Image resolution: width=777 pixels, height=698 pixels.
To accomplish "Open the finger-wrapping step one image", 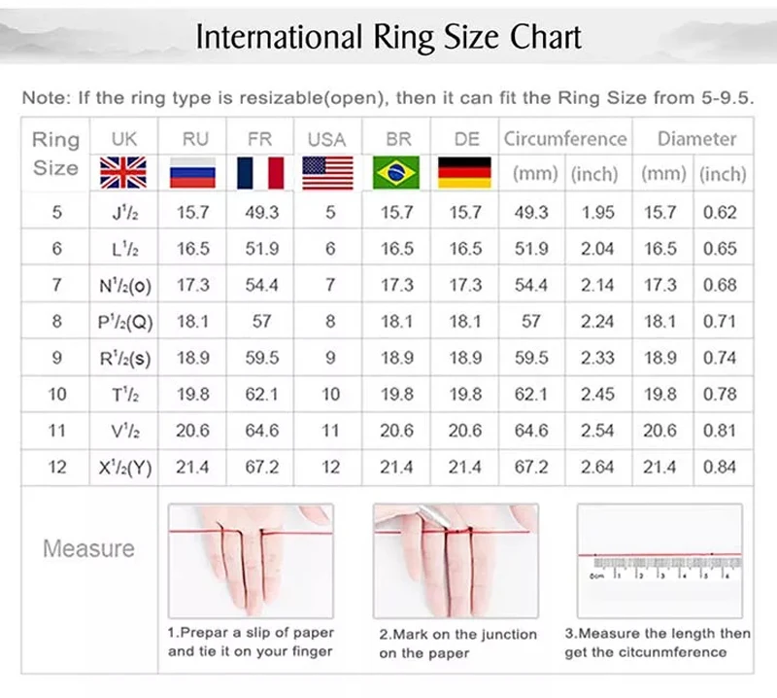I will (x=251, y=561).
